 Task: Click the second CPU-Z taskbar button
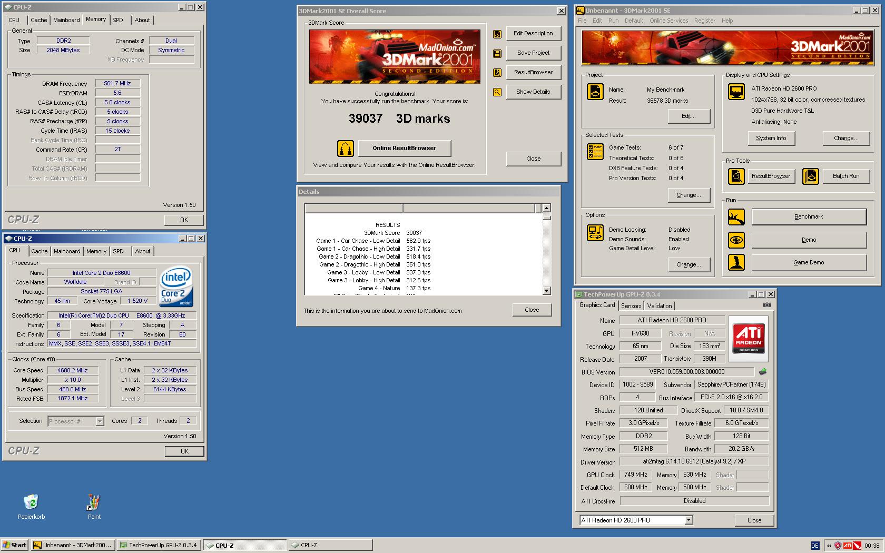[x=330, y=546]
